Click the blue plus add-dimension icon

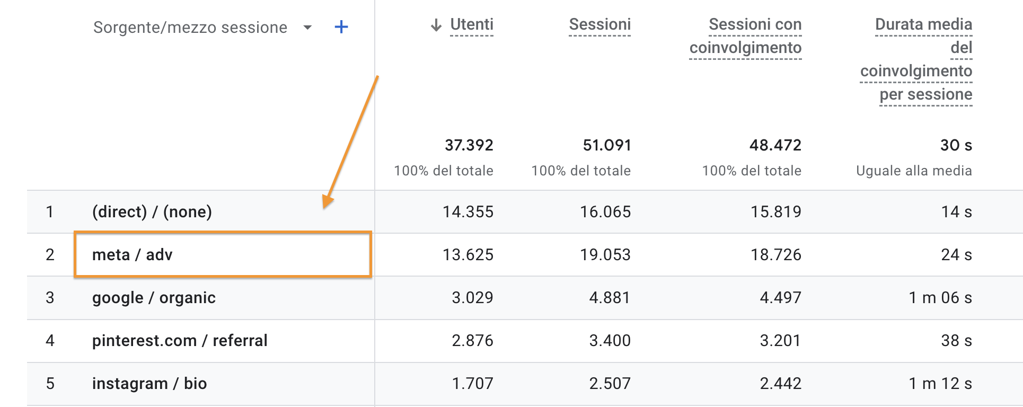pos(341,27)
